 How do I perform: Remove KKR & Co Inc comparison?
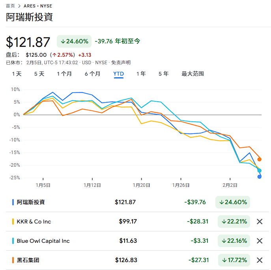tap(260, 222)
